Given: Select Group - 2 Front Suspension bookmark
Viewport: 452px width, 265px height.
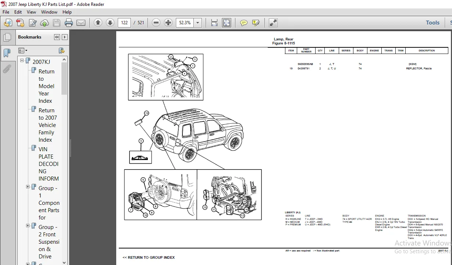Looking at the screenshot, I should click(x=49, y=242).
